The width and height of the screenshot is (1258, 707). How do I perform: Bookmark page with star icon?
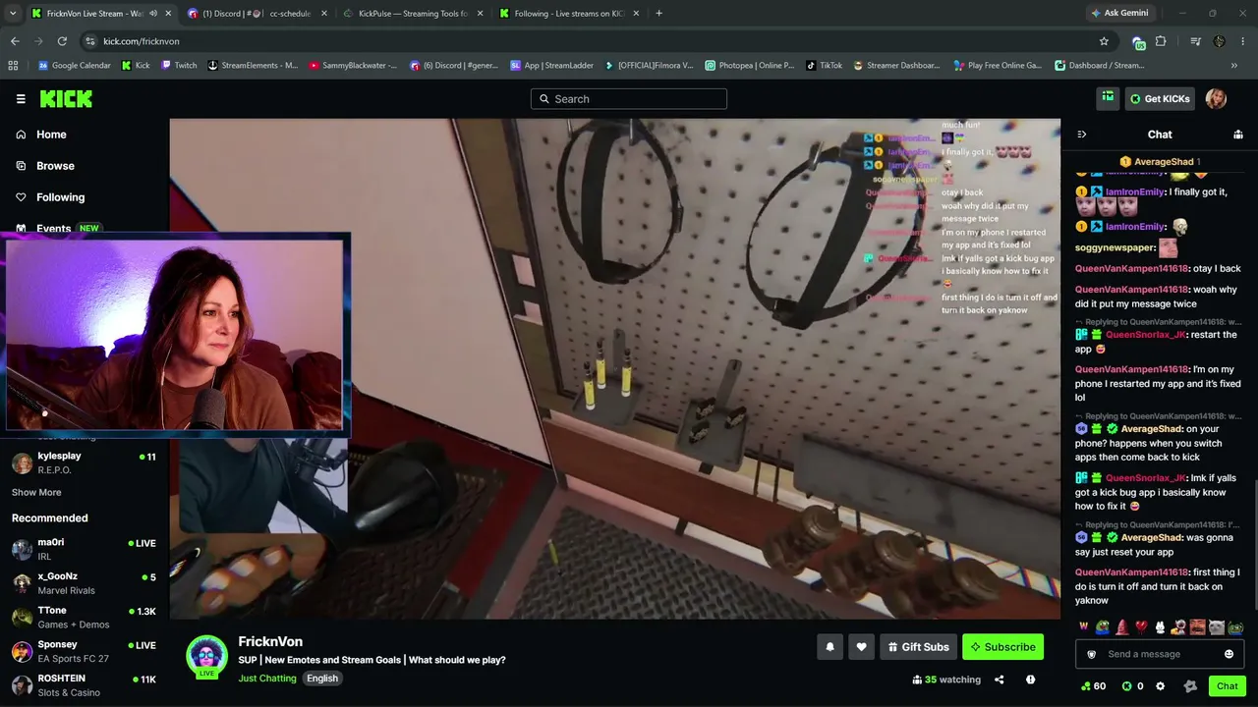1104,41
